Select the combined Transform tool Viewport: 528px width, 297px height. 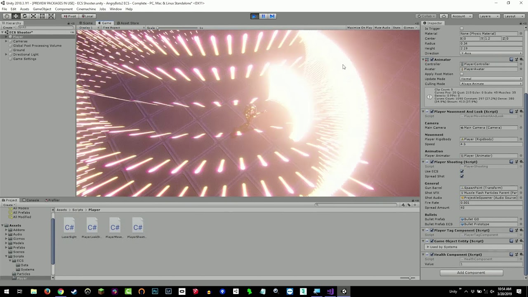[x=51, y=16]
